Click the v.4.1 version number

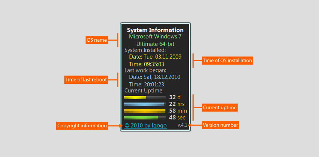pos(182,125)
